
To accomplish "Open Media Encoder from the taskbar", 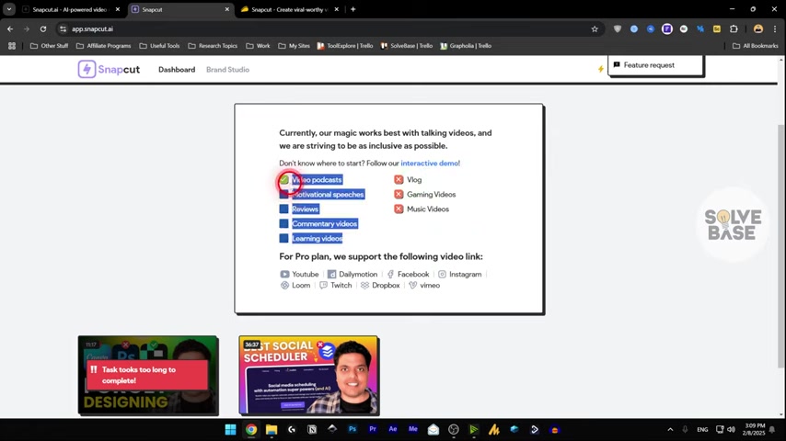I will (x=413, y=429).
